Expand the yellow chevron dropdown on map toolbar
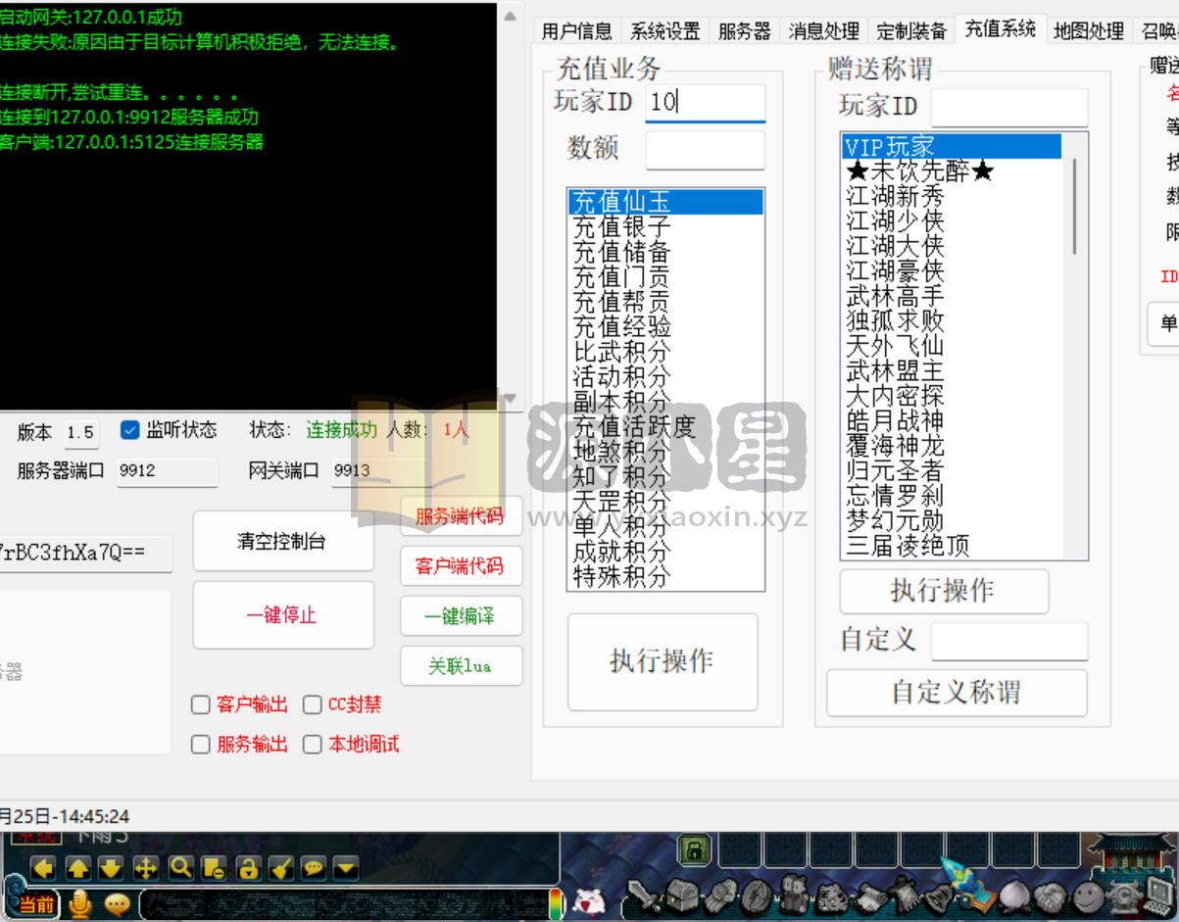This screenshot has width=1179, height=922. 345,868
